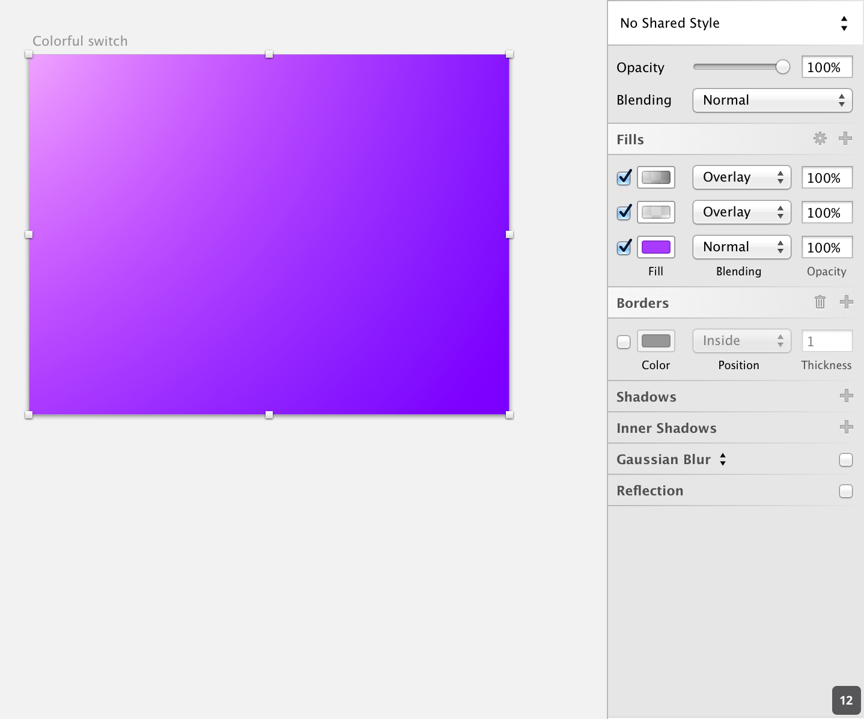Delete unused borders with trash icon
864x719 pixels.
tap(820, 302)
